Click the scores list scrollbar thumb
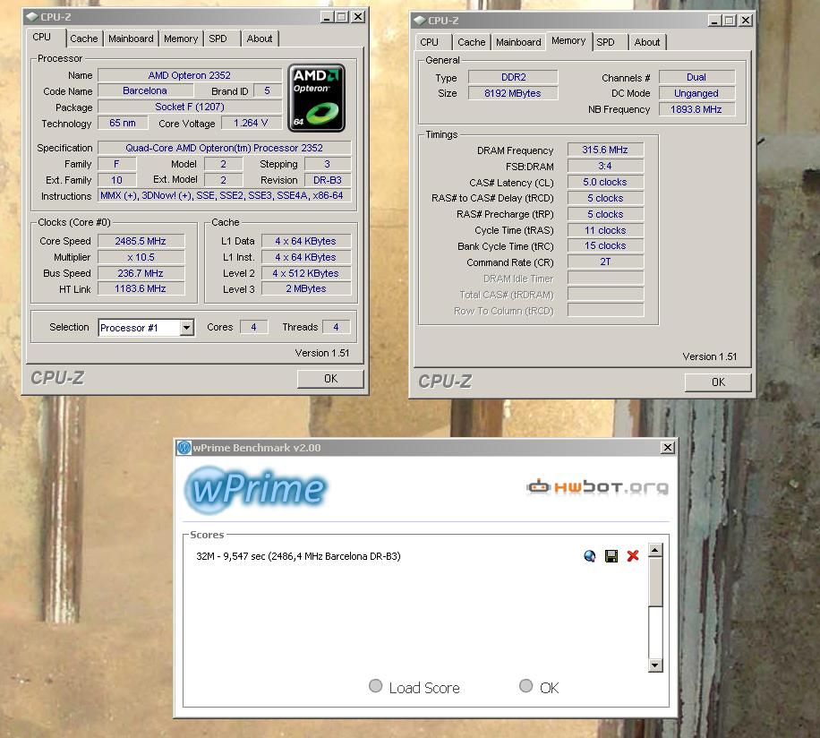The image size is (820, 738). pos(655,581)
